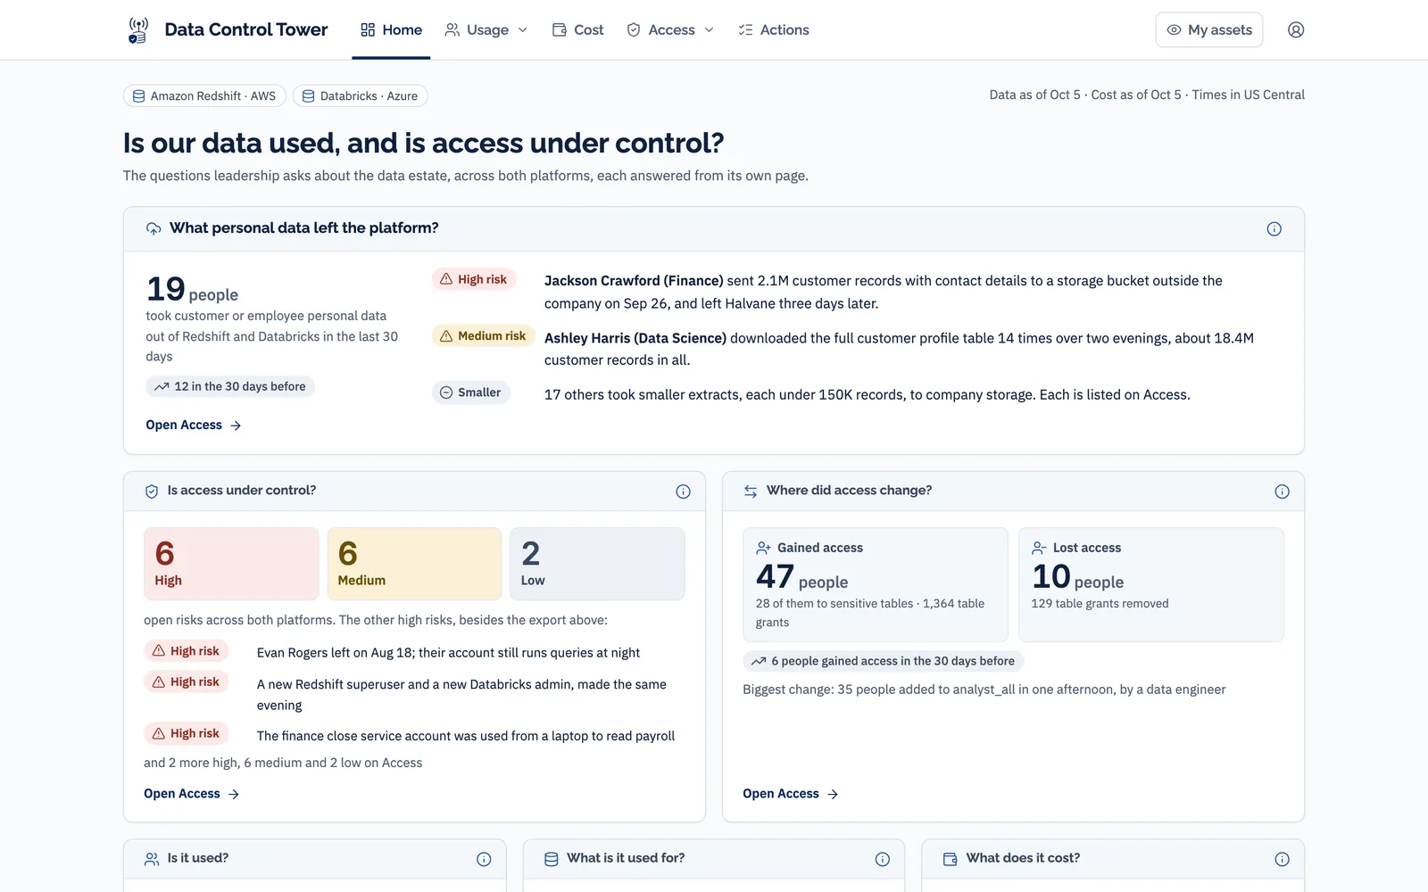The height and width of the screenshot is (892, 1428).
Task: Click the Data Control Tower logo icon
Action: tap(137, 30)
